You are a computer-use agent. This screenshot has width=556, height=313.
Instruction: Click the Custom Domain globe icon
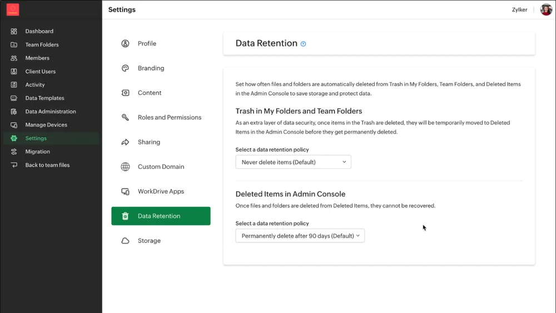click(125, 167)
